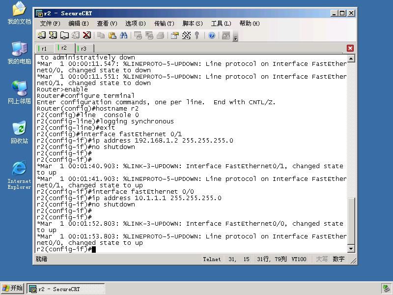This screenshot has width=393, height=295.
Task: Open the 工具(L) menu
Action: (221, 24)
